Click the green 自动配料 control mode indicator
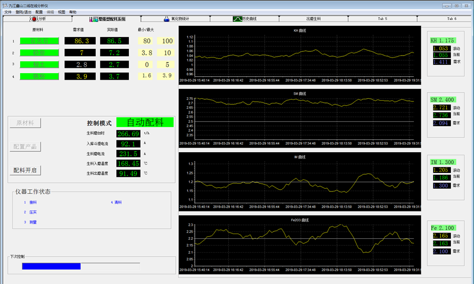The width and height of the screenshot is (474, 284). [x=145, y=122]
